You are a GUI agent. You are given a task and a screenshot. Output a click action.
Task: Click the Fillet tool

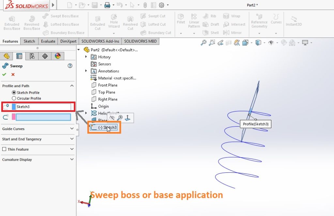(x=181, y=19)
